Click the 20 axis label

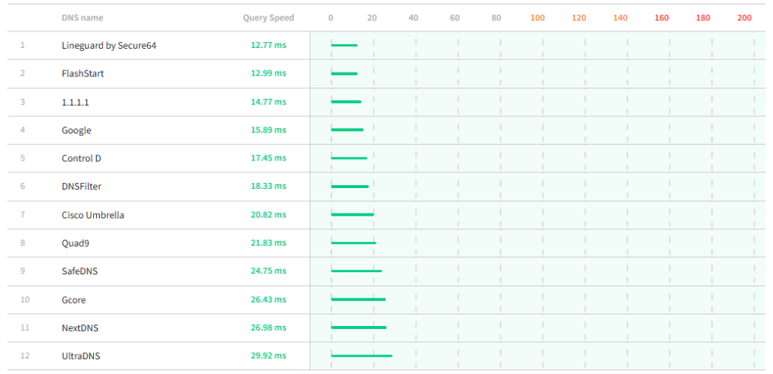pos(372,18)
